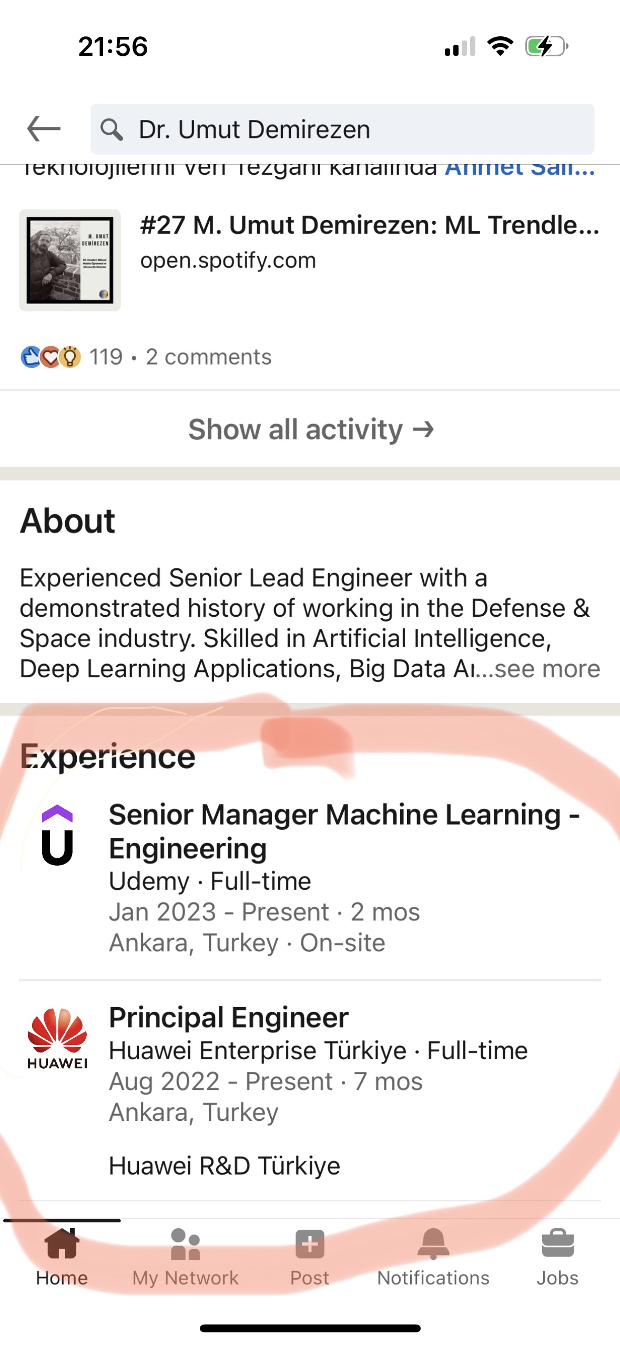Screen dimensions: 620x1345
Task: Open the Home tab house icon
Action: 62,1244
